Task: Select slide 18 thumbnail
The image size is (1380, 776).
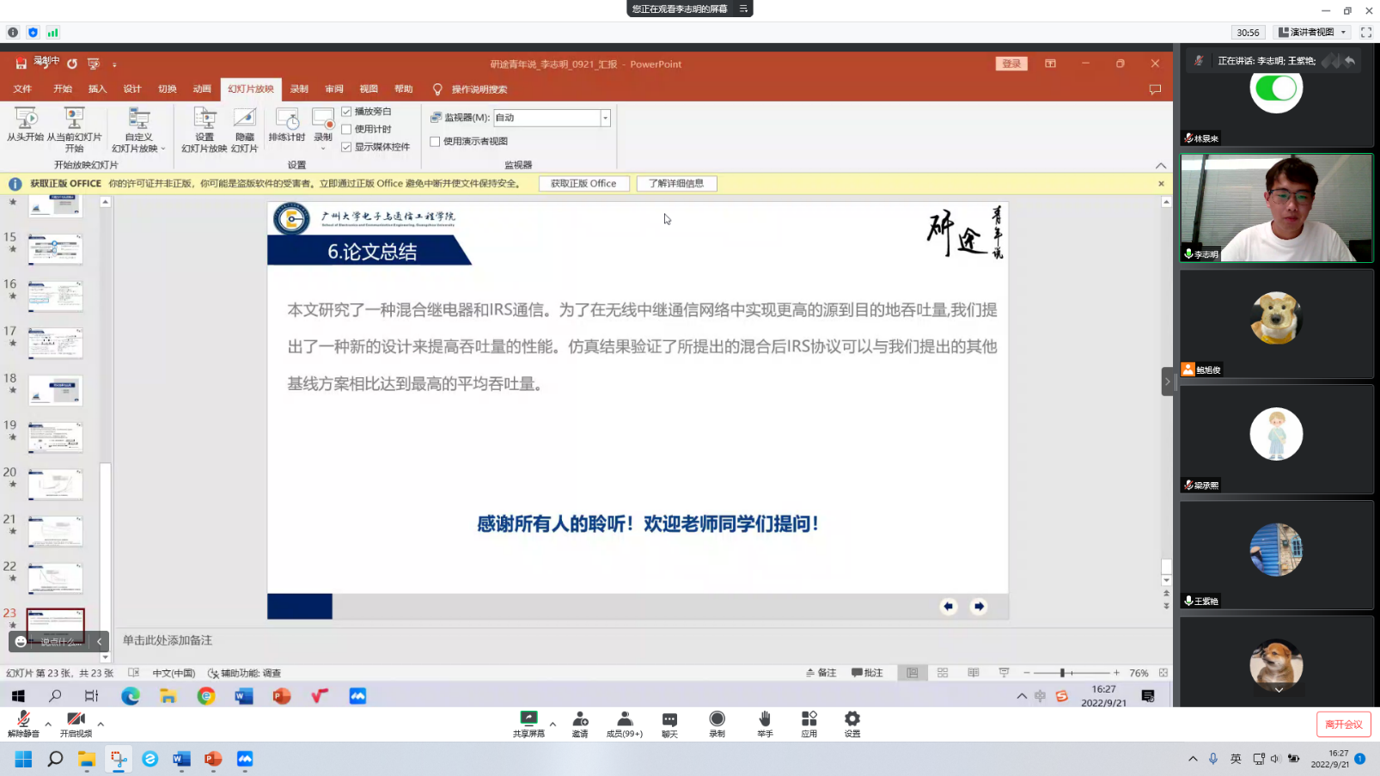Action: [55, 391]
